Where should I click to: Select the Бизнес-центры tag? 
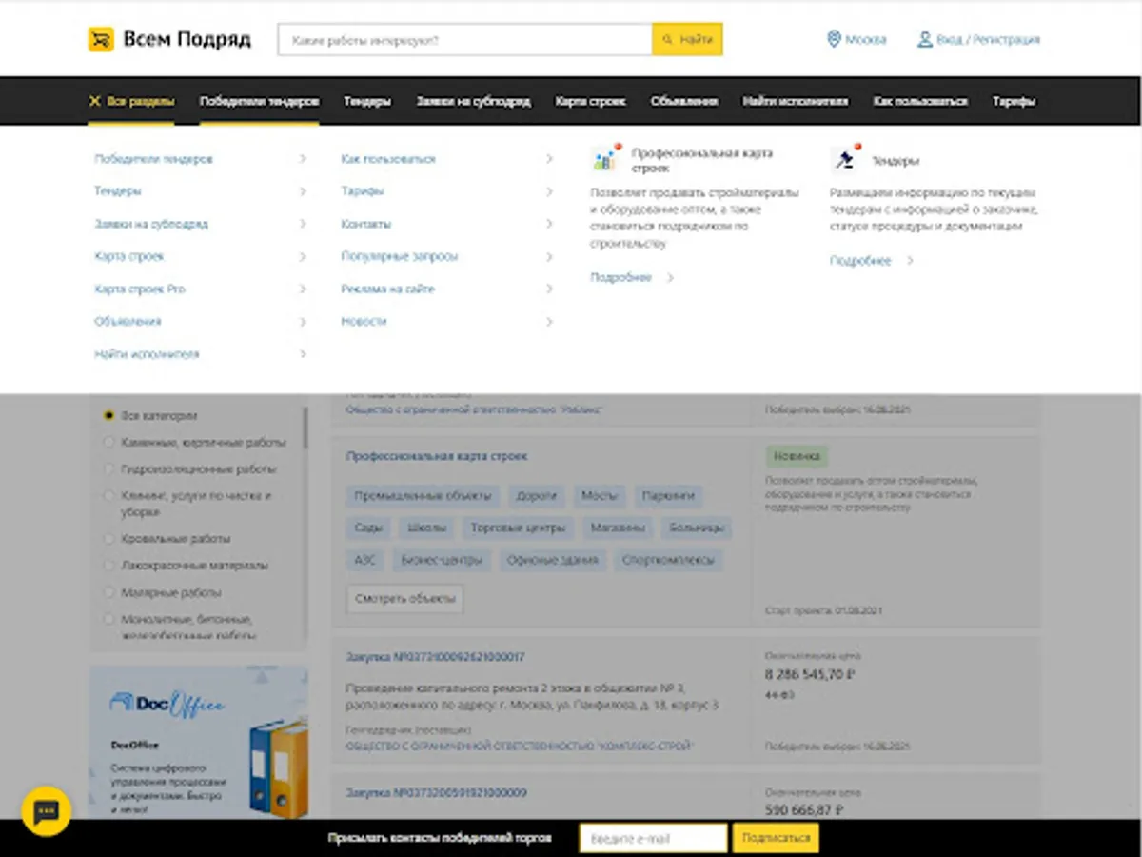click(442, 560)
